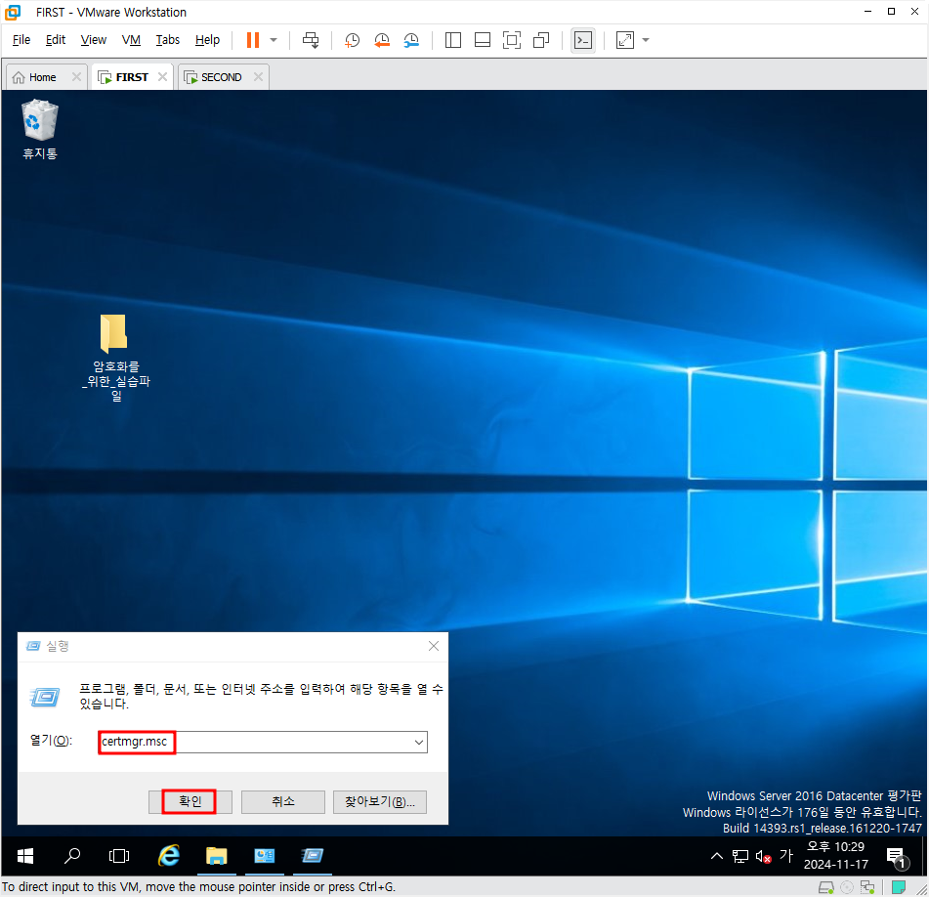
Task: Click the Run dialog taskbar icon
Action: (x=313, y=856)
